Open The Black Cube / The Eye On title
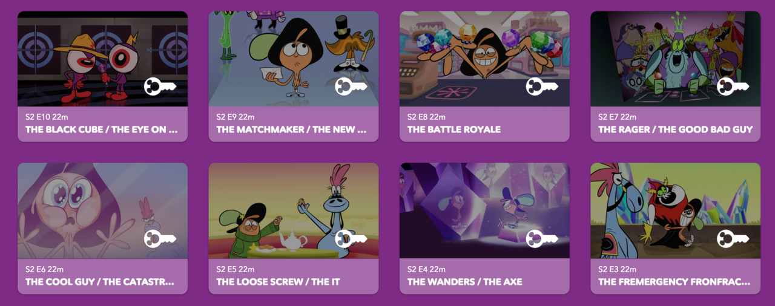Image resolution: width=775 pixels, height=306 pixels. point(102,129)
